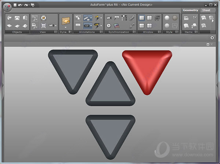The width and height of the screenshot is (220, 164).
Task: Click the save icon in quick access toolbar
Action: pos(15,5)
